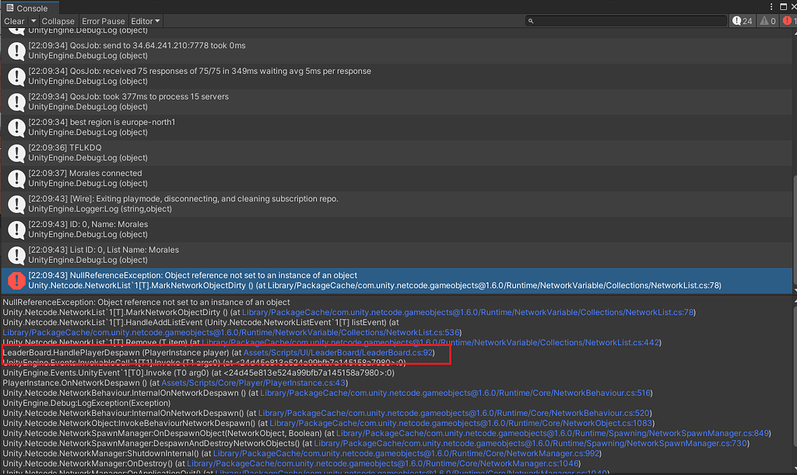
Task: Click the log icon for 'Morales connected'
Action: point(16,179)
